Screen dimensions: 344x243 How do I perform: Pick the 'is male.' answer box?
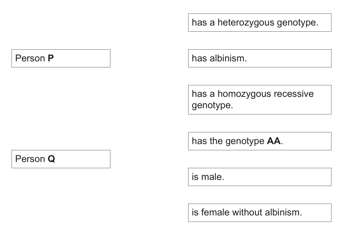pos(260,177)
